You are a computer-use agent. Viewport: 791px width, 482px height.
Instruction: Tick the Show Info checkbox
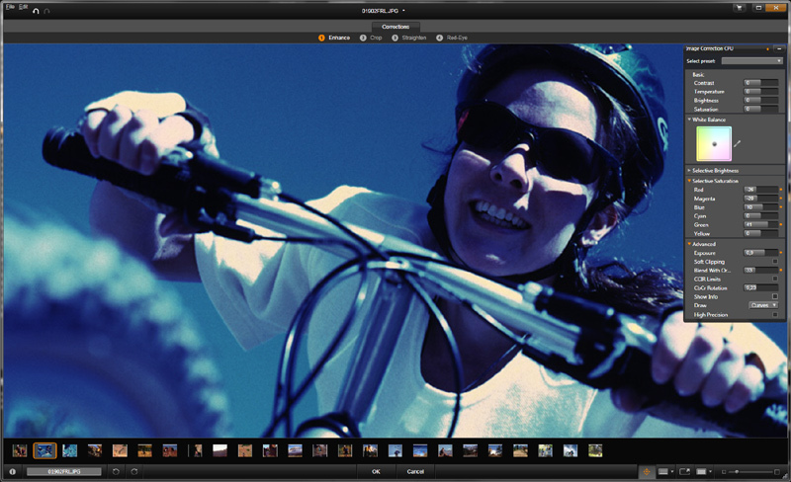click(775, 296)
